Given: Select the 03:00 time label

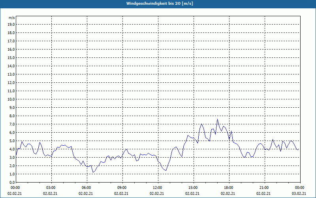Looking at the screenshot, I should [x=50, y=188].
